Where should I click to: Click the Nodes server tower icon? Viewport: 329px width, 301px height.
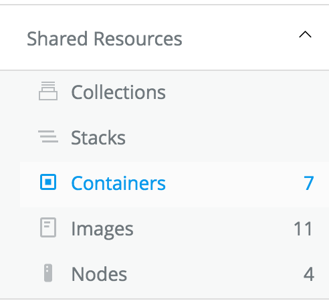click(48, 273)
